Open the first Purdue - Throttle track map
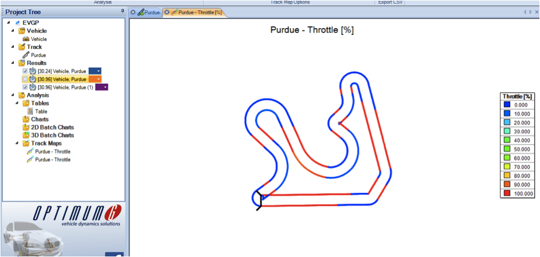 [x=52, y=151]
